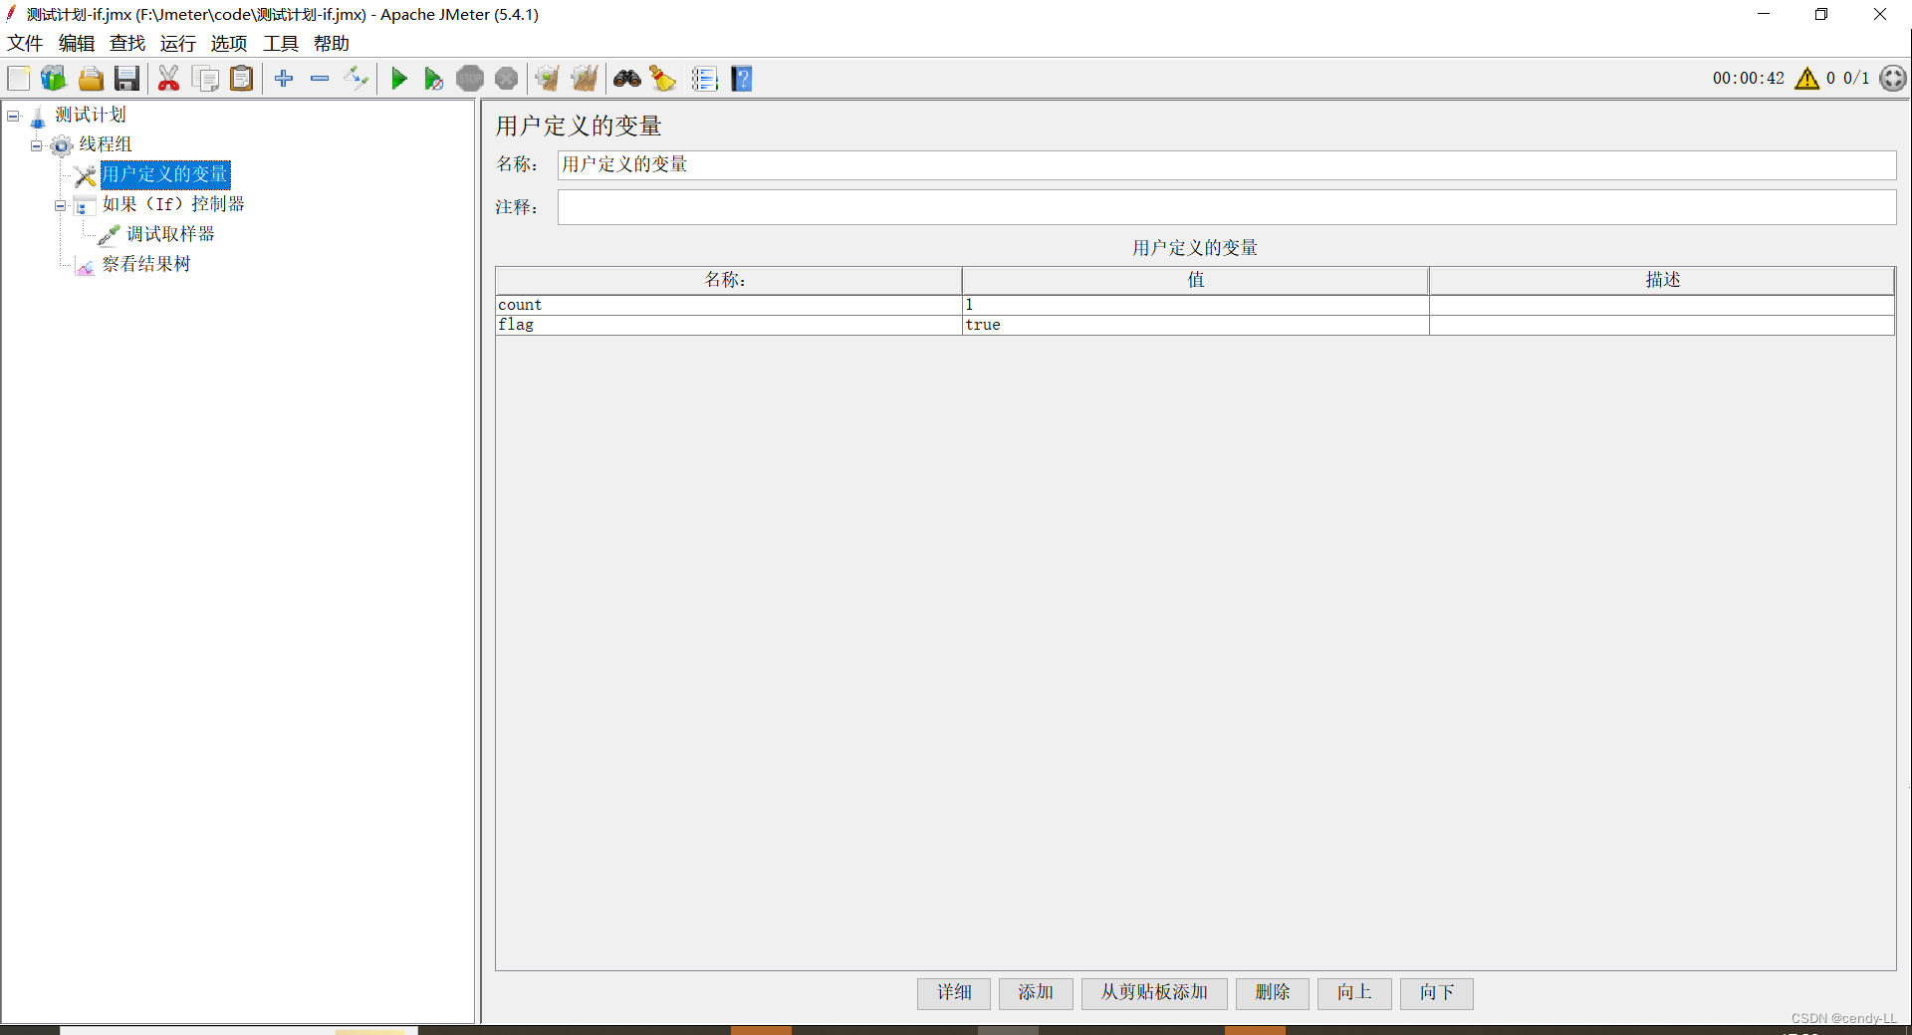Open the 工具 menu
Screen dimensions: 1912x1035
281,44
